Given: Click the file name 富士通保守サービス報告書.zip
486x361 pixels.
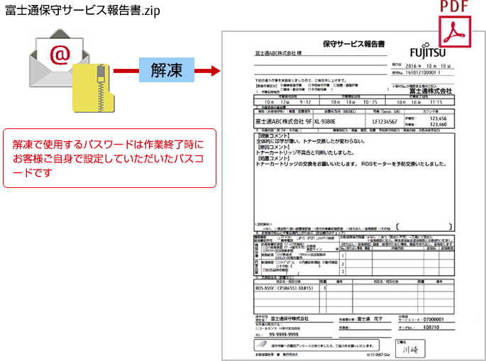Looking at the screenshot, I should pyautogui.click(x=82, y=11).
